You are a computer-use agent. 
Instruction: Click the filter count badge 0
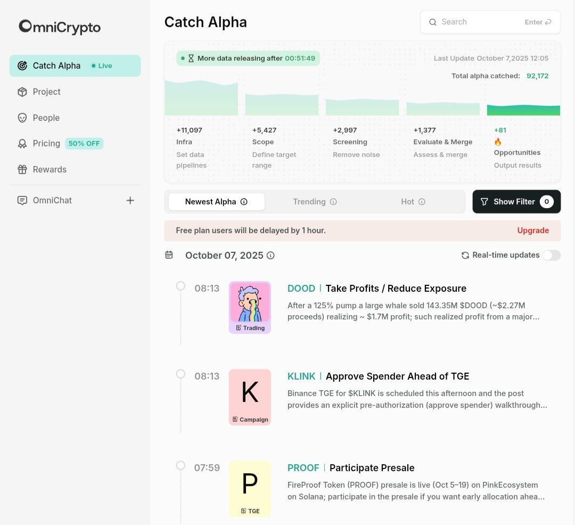[x=546, y=202]
